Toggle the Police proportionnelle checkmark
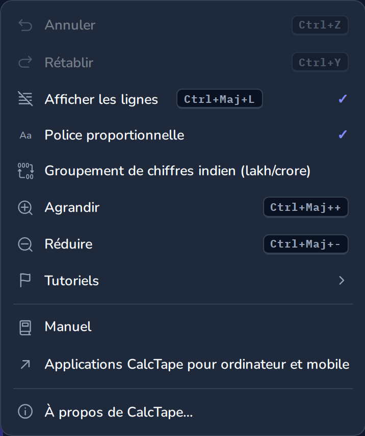Screen dimensions: 365x436 pos(343,135)
